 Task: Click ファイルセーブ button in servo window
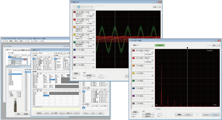pyautogui.click(x=215, y=114)
